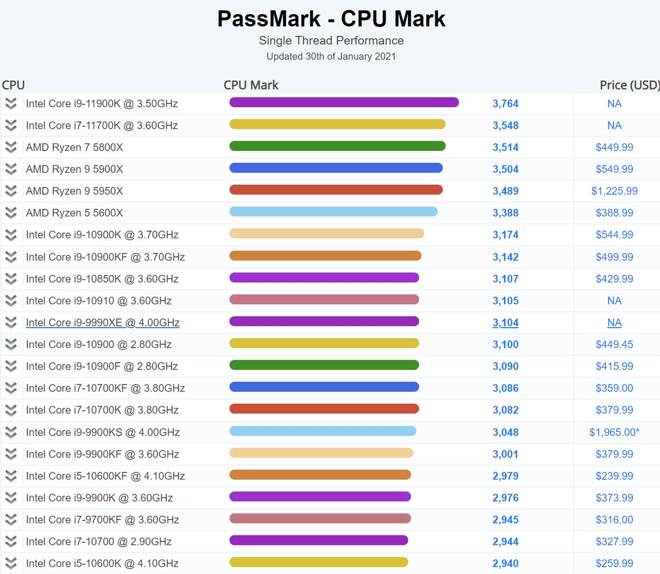Expand the Intel Core i7-9700KF row chevron
Image resolution: width=660 pixels, height=574 pixels.
pyautogui.click(x=11, y=520)
